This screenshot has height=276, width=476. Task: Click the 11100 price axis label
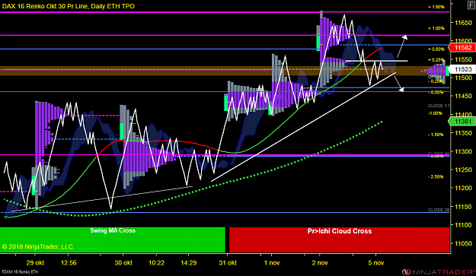[x=463, y=225]
